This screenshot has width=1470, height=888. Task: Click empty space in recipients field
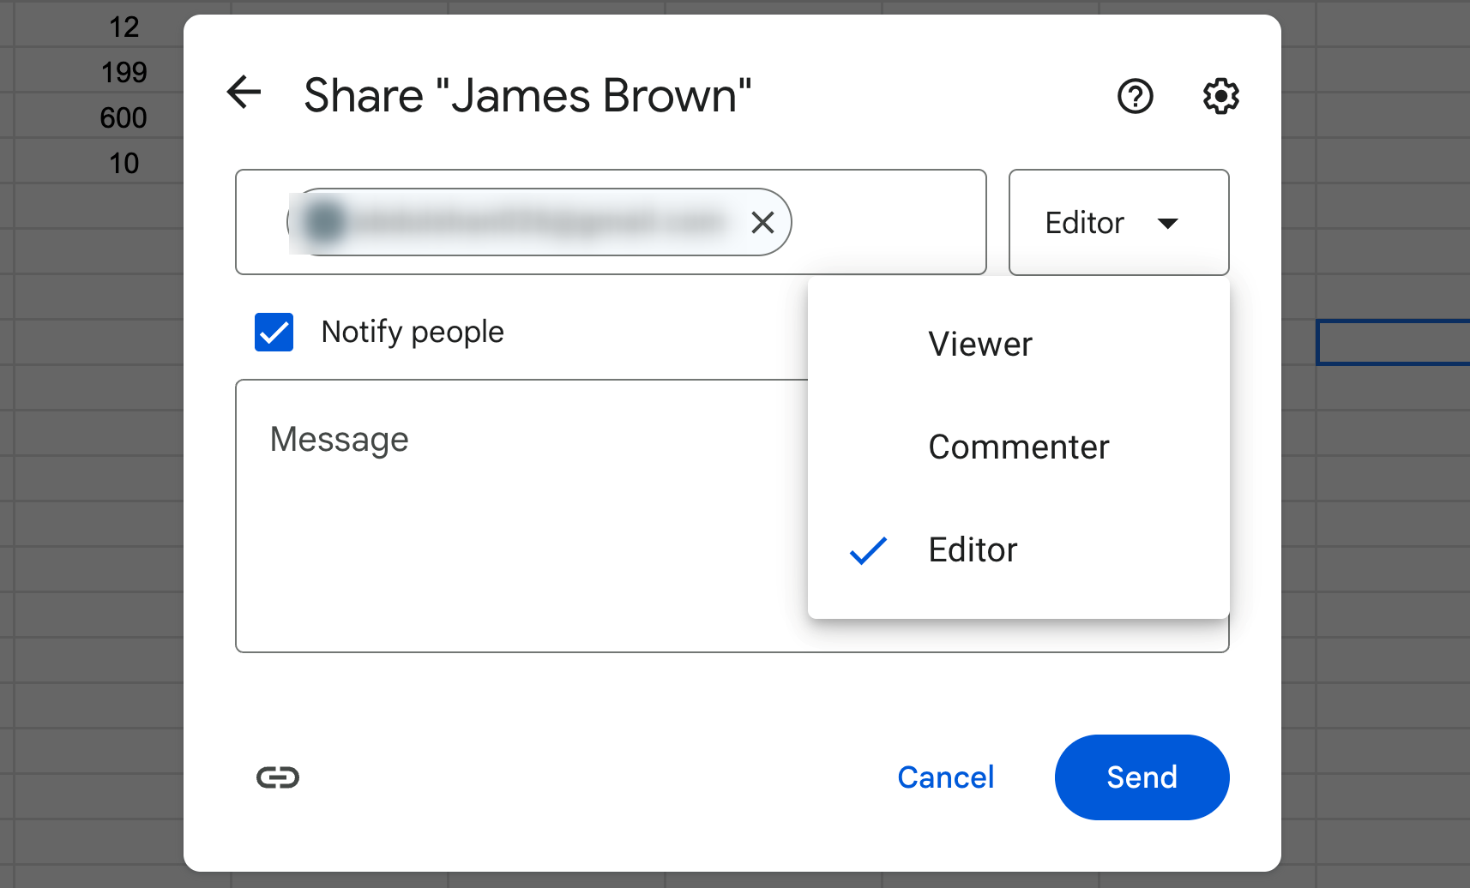pos(888,223)
